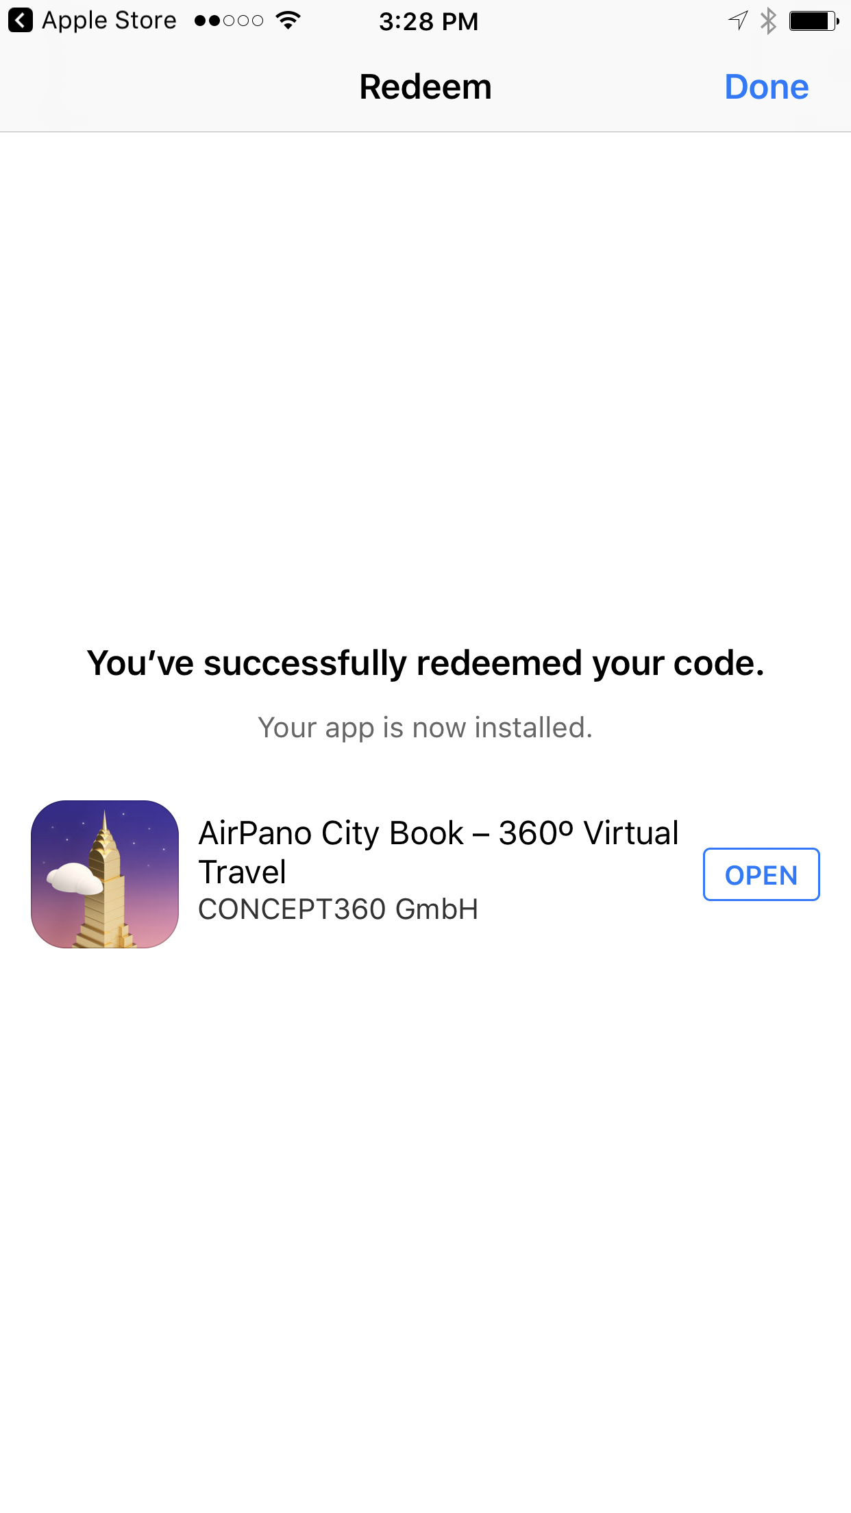Tap the 3:28 PM clock

pos(429,21)
